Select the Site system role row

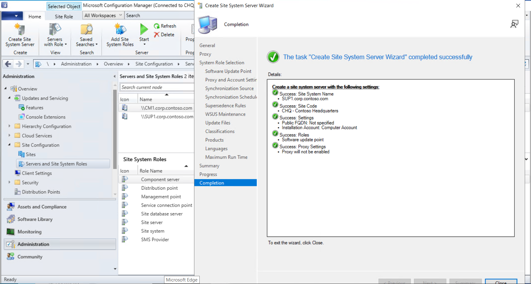156,231
